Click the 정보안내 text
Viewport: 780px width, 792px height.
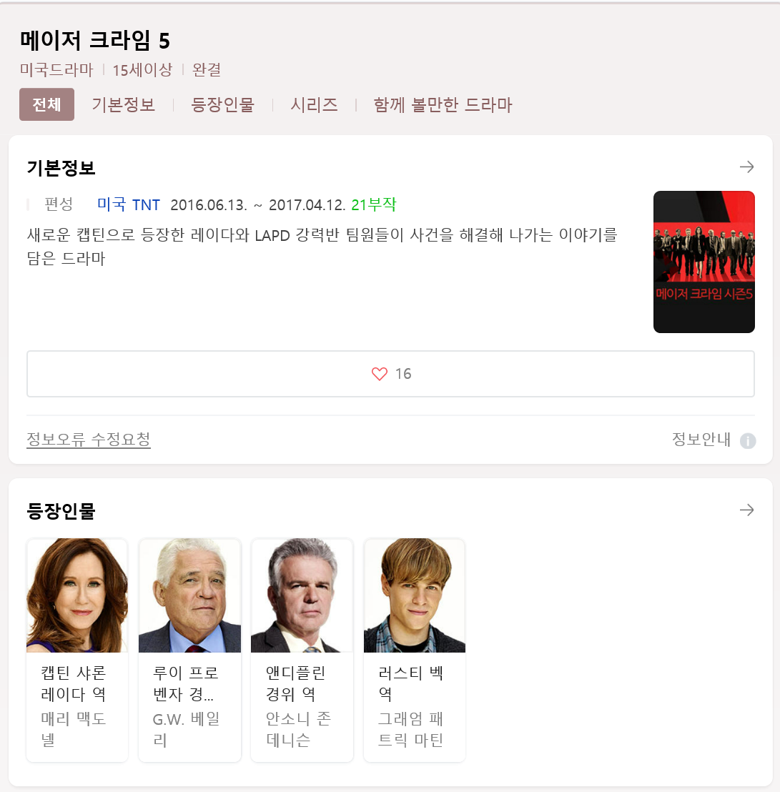[x=701, y=440]
